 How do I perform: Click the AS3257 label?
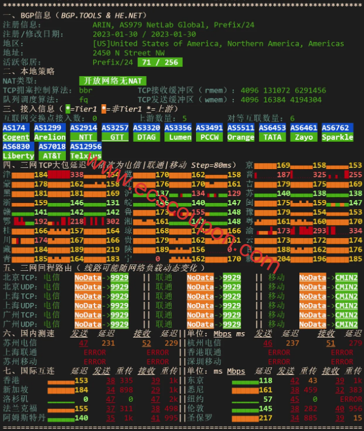(115, 127)
